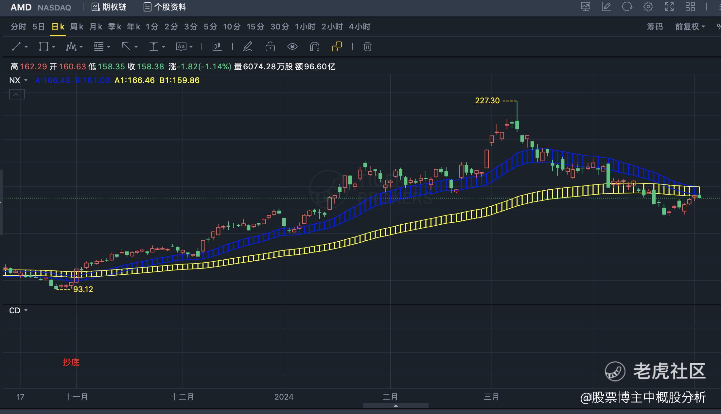Enter fullscreen with the expand icon
Viewport: 721px width, 414px height.
point(669,7)
